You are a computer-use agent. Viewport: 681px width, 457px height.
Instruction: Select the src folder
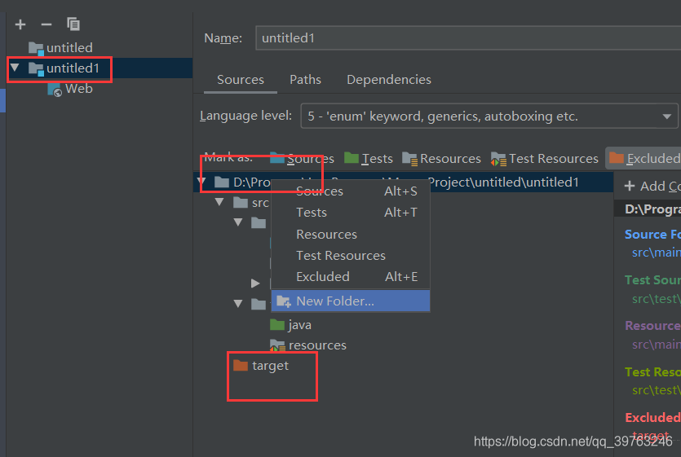point(251,203)
